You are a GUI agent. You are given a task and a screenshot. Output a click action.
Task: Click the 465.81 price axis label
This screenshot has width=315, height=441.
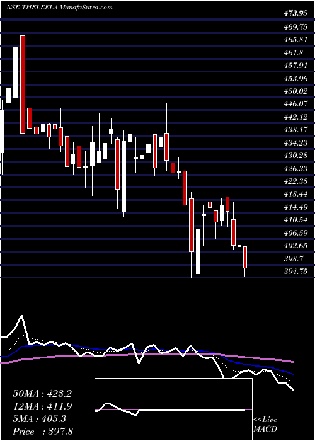[x=295, y=40]
